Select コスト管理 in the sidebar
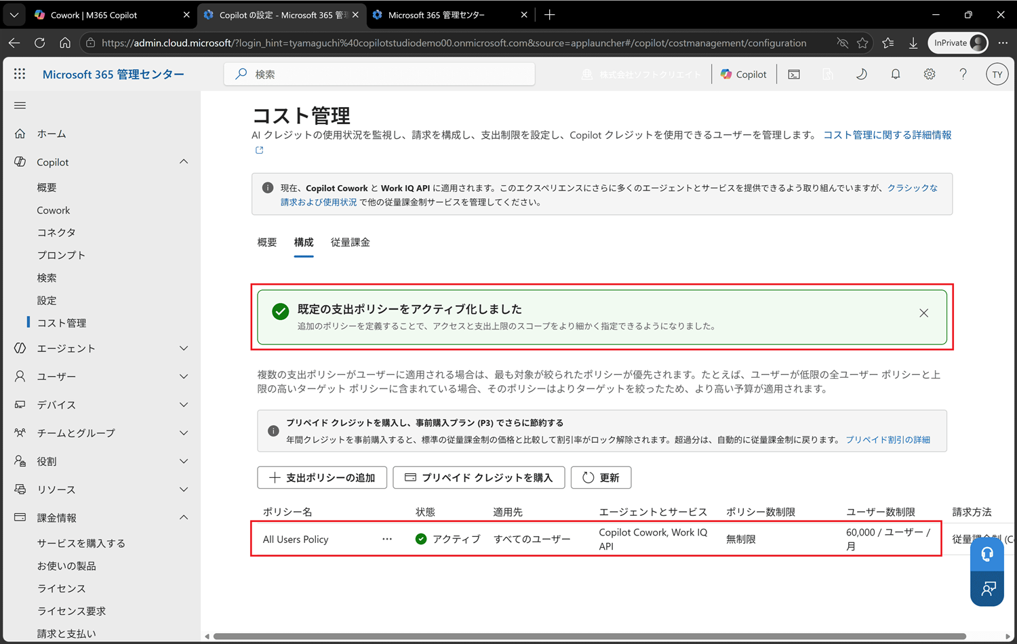 coord(62,323)
